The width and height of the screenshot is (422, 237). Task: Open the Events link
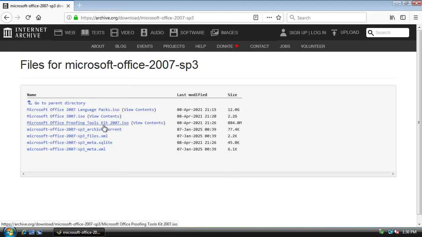[x=145, y=46]
